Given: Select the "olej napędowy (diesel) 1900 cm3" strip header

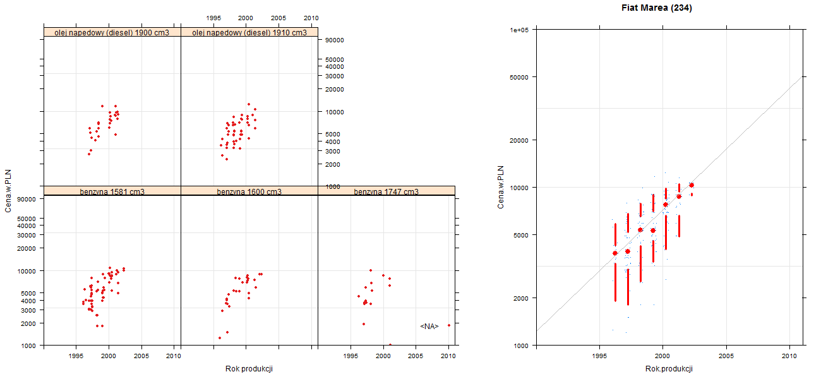Looking at the screenshot, I should [112, 32].
